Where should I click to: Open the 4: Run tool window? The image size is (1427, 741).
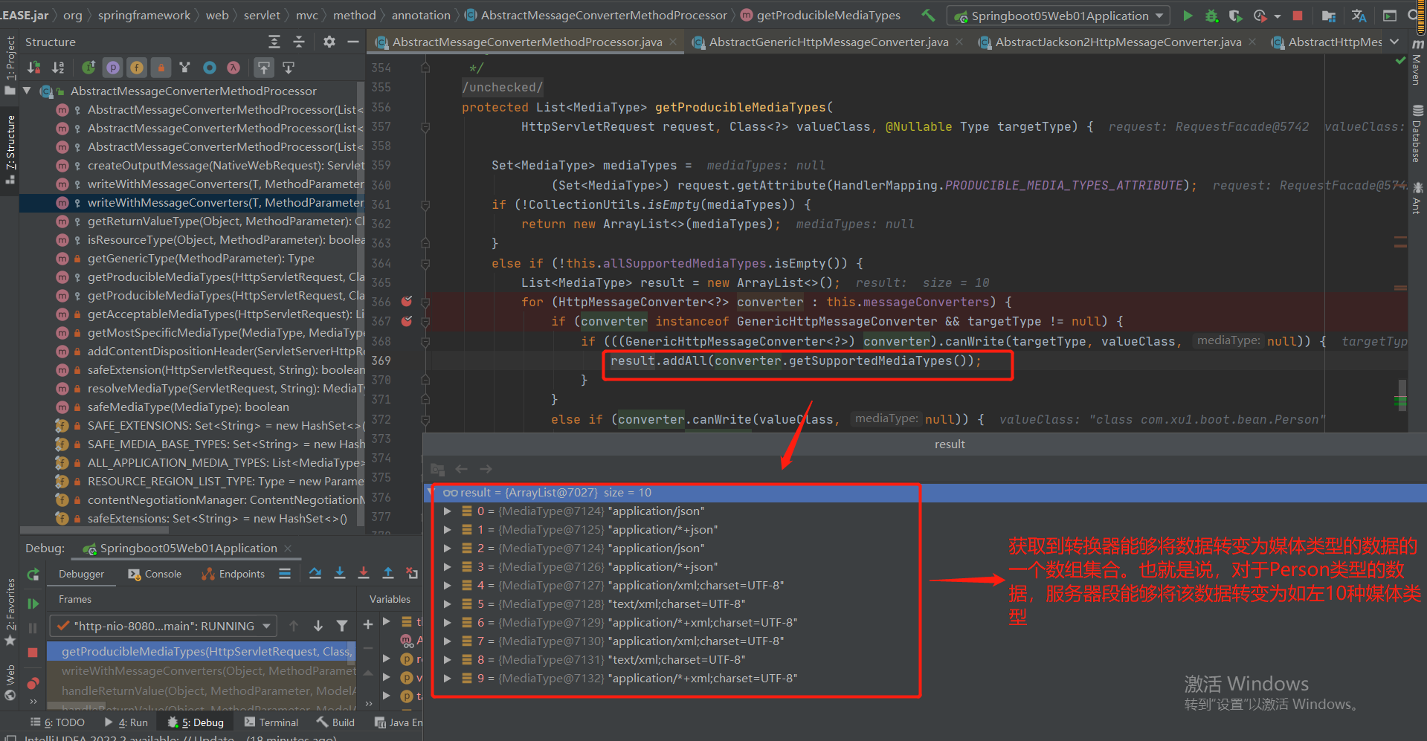[126, 722]
